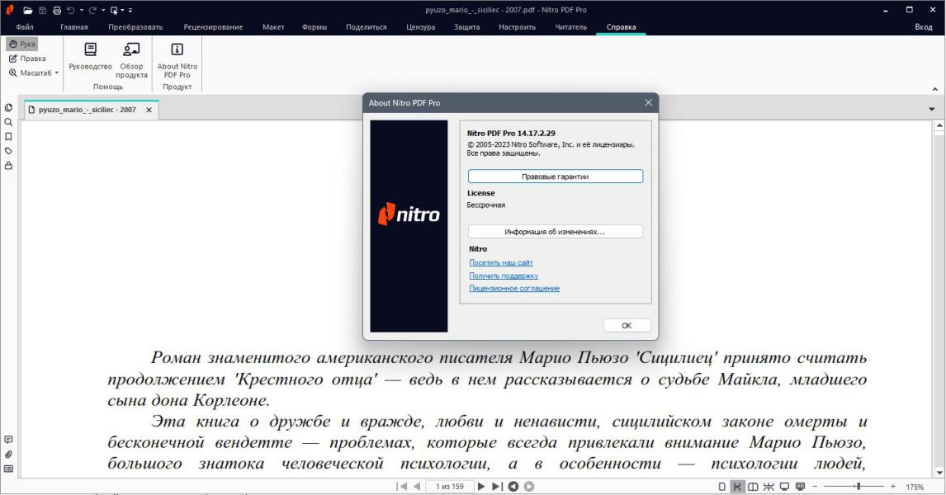Switch to continuous facing pages view
The image size is (946, 495).
(769, 487)
